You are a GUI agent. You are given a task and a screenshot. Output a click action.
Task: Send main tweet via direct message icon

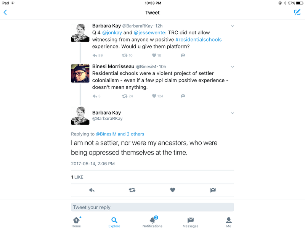pyautogui.click(x=213, y=190)
